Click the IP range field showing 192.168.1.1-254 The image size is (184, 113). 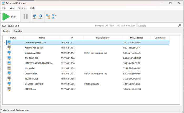(68, 26)
